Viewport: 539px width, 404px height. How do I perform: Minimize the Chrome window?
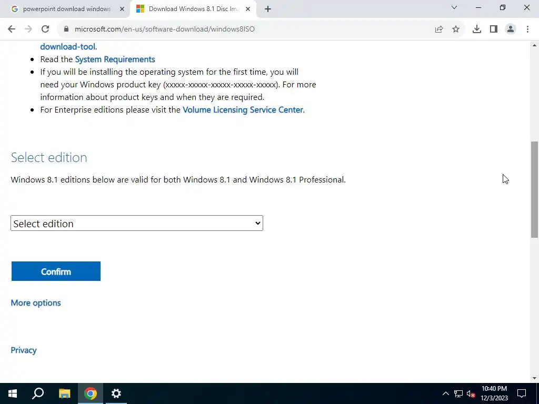tap(478, 7)
